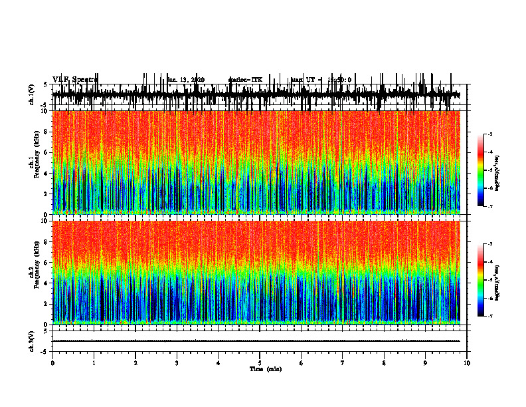Click the "-3" label on ch.2 color scale
The height and width of the screenshot is (407, 526).
pyautogui.click(x=490, y=244)
